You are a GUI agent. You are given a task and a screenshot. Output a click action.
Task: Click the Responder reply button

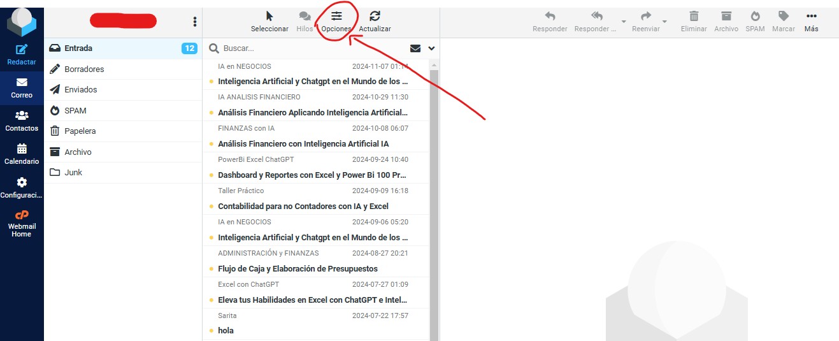coord(550,22)
